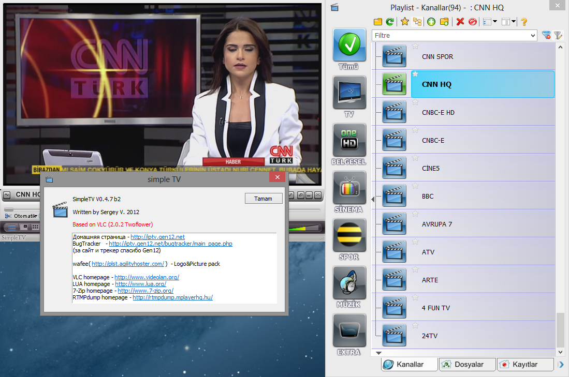Open the plst.agilityhoster.com link
Viewport: 569px width, 377px height.
tap(128, 264)
